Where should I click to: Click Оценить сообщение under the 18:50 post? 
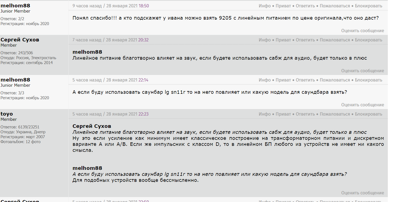pos(362,31)
